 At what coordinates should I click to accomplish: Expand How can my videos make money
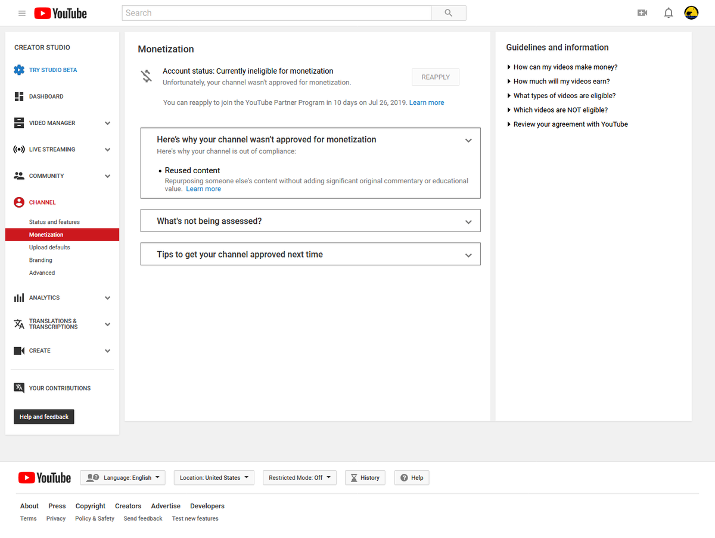[562, 67]
